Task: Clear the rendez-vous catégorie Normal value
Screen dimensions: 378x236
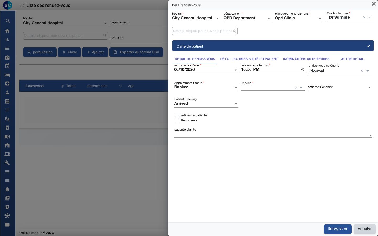Action: pyautogui.click(x=362, y=71)
